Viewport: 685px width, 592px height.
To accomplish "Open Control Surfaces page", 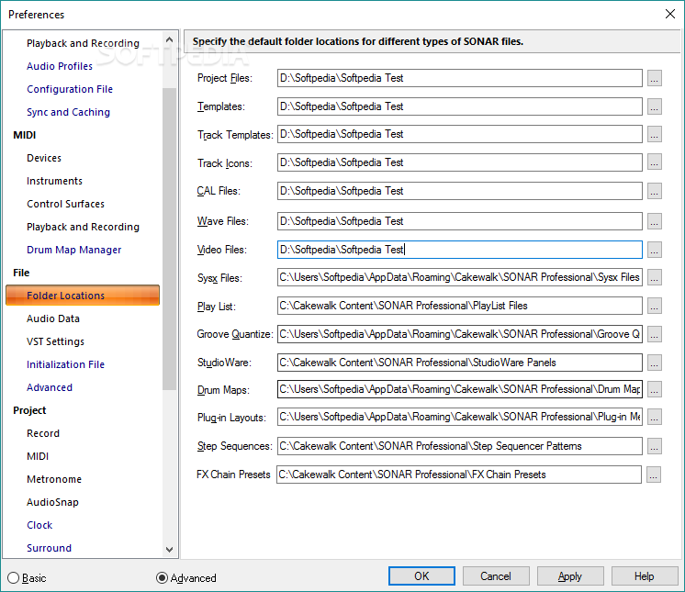I will click(x=65, y=204).
